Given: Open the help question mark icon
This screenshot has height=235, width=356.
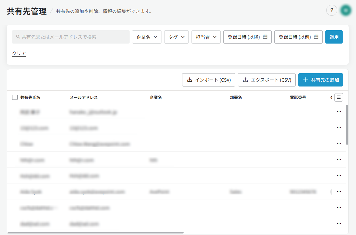Looking at the screenshot, I should pyautogui.click(x=331, y=10).
